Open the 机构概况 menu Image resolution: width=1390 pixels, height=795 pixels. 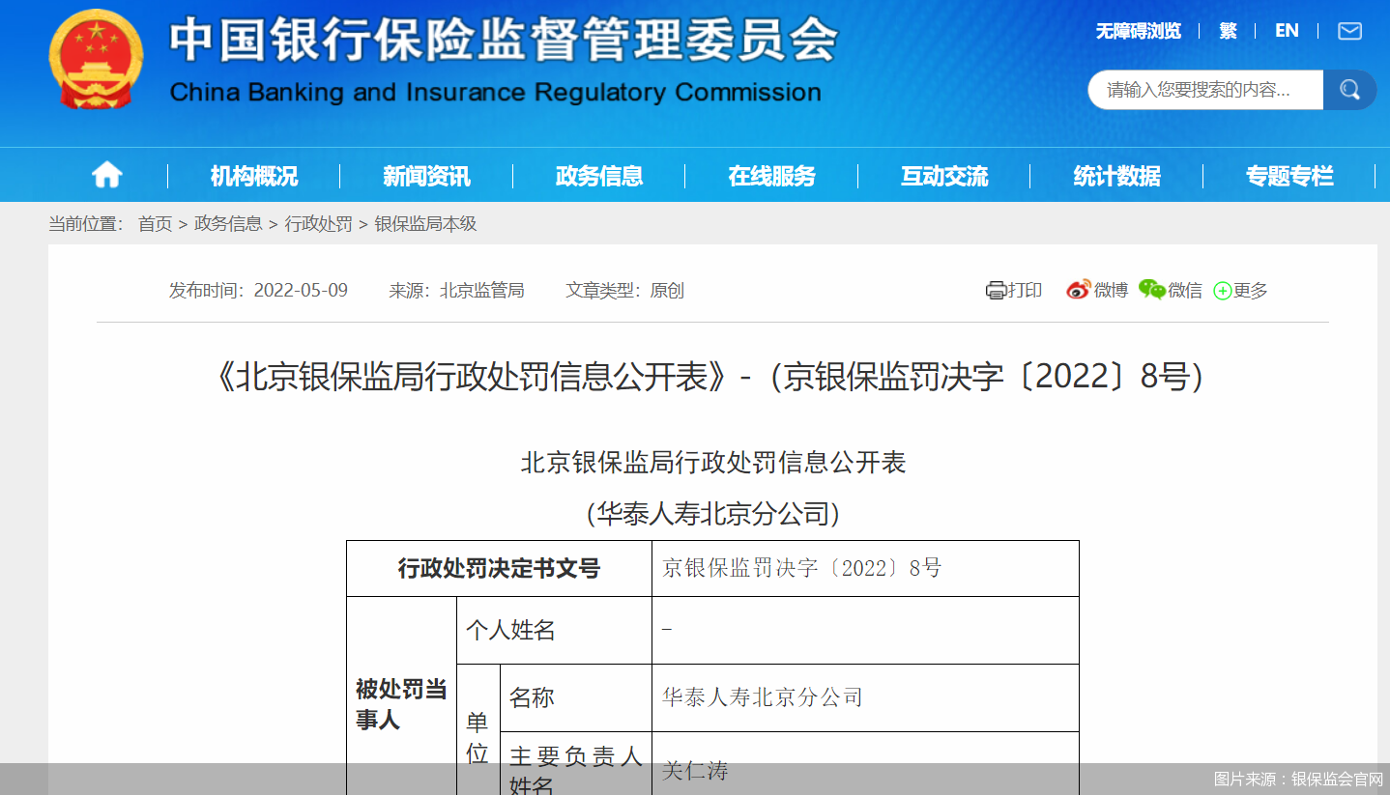point(253,175)
